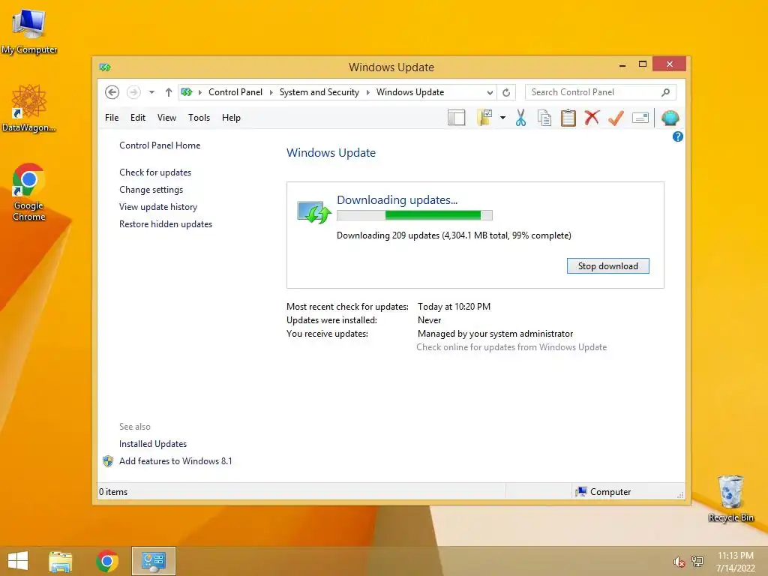The width and height of the screenshot is (768, 576).
Task: Click the Paste clipboard toolbar icon
Action: [x=568, y=118]
